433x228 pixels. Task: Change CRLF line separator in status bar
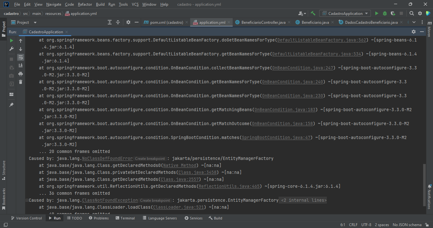coord(353,225)
